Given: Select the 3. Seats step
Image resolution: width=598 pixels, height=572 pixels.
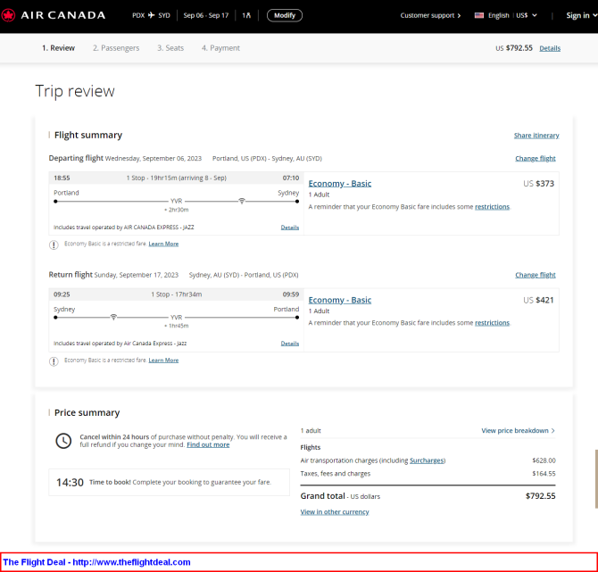Looking at the screenshot, I should click(170, 48).
